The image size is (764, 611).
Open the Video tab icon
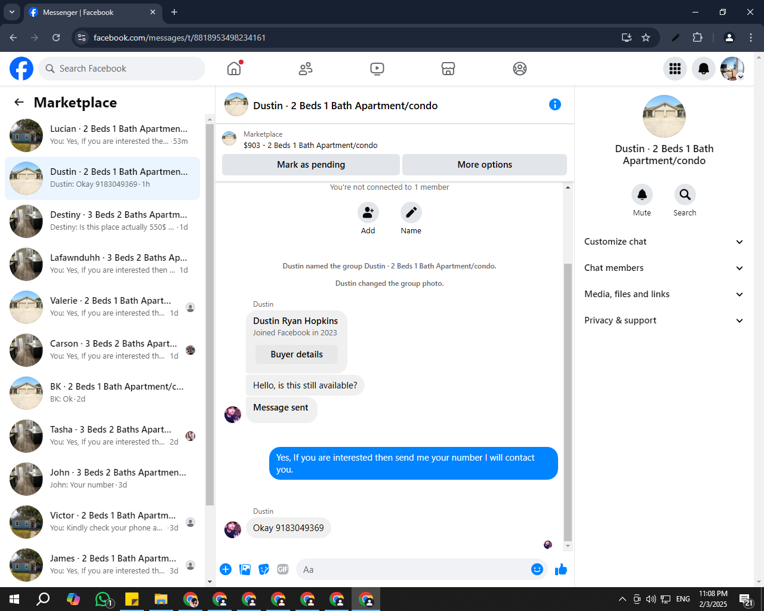pos(377,69)
